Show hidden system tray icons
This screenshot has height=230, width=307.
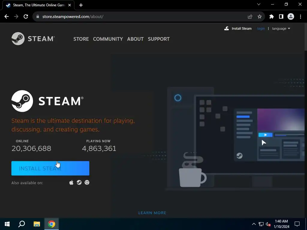click(x=254, y=224)
